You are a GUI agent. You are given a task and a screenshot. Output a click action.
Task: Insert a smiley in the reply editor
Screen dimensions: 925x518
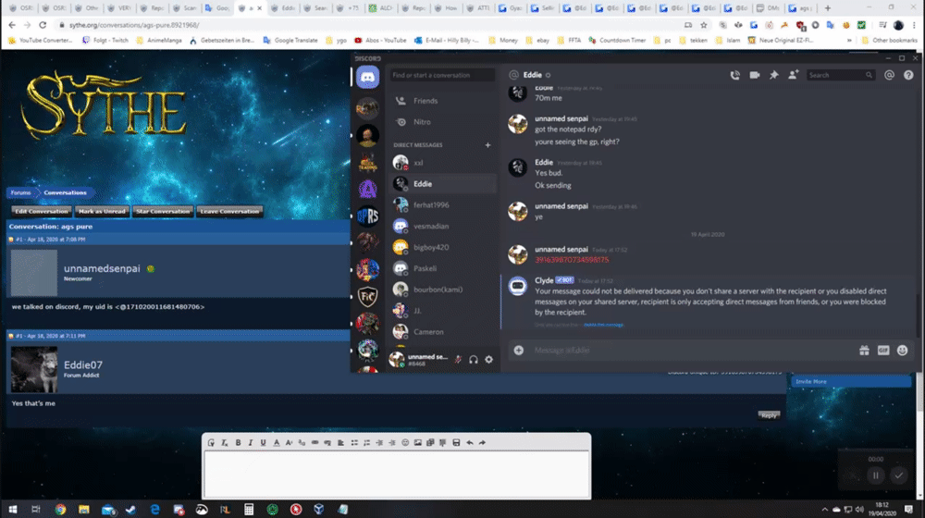(405, 442)
